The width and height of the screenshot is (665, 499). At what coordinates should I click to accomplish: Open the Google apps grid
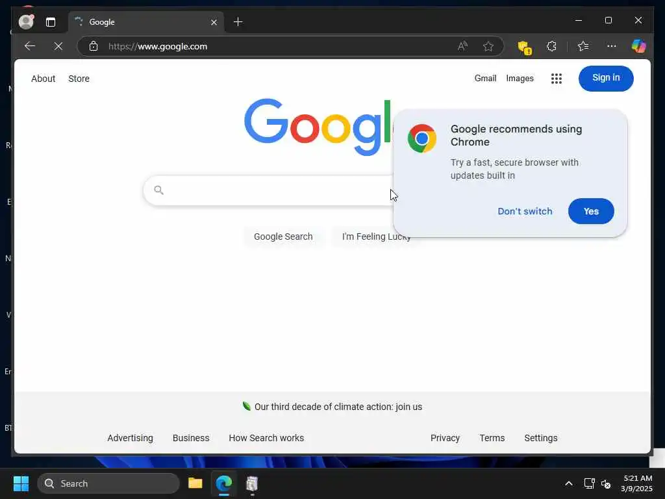[556, 79]
